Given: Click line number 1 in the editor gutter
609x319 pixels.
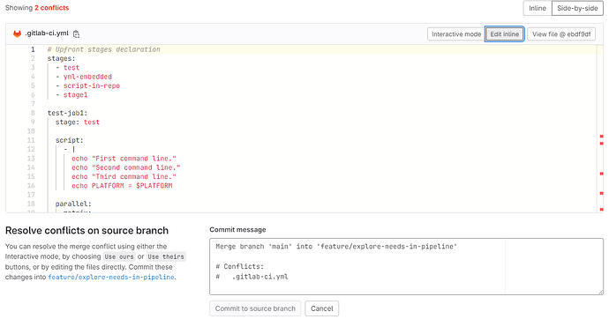Looking at the screenshot, I should (x=33, y=49).
